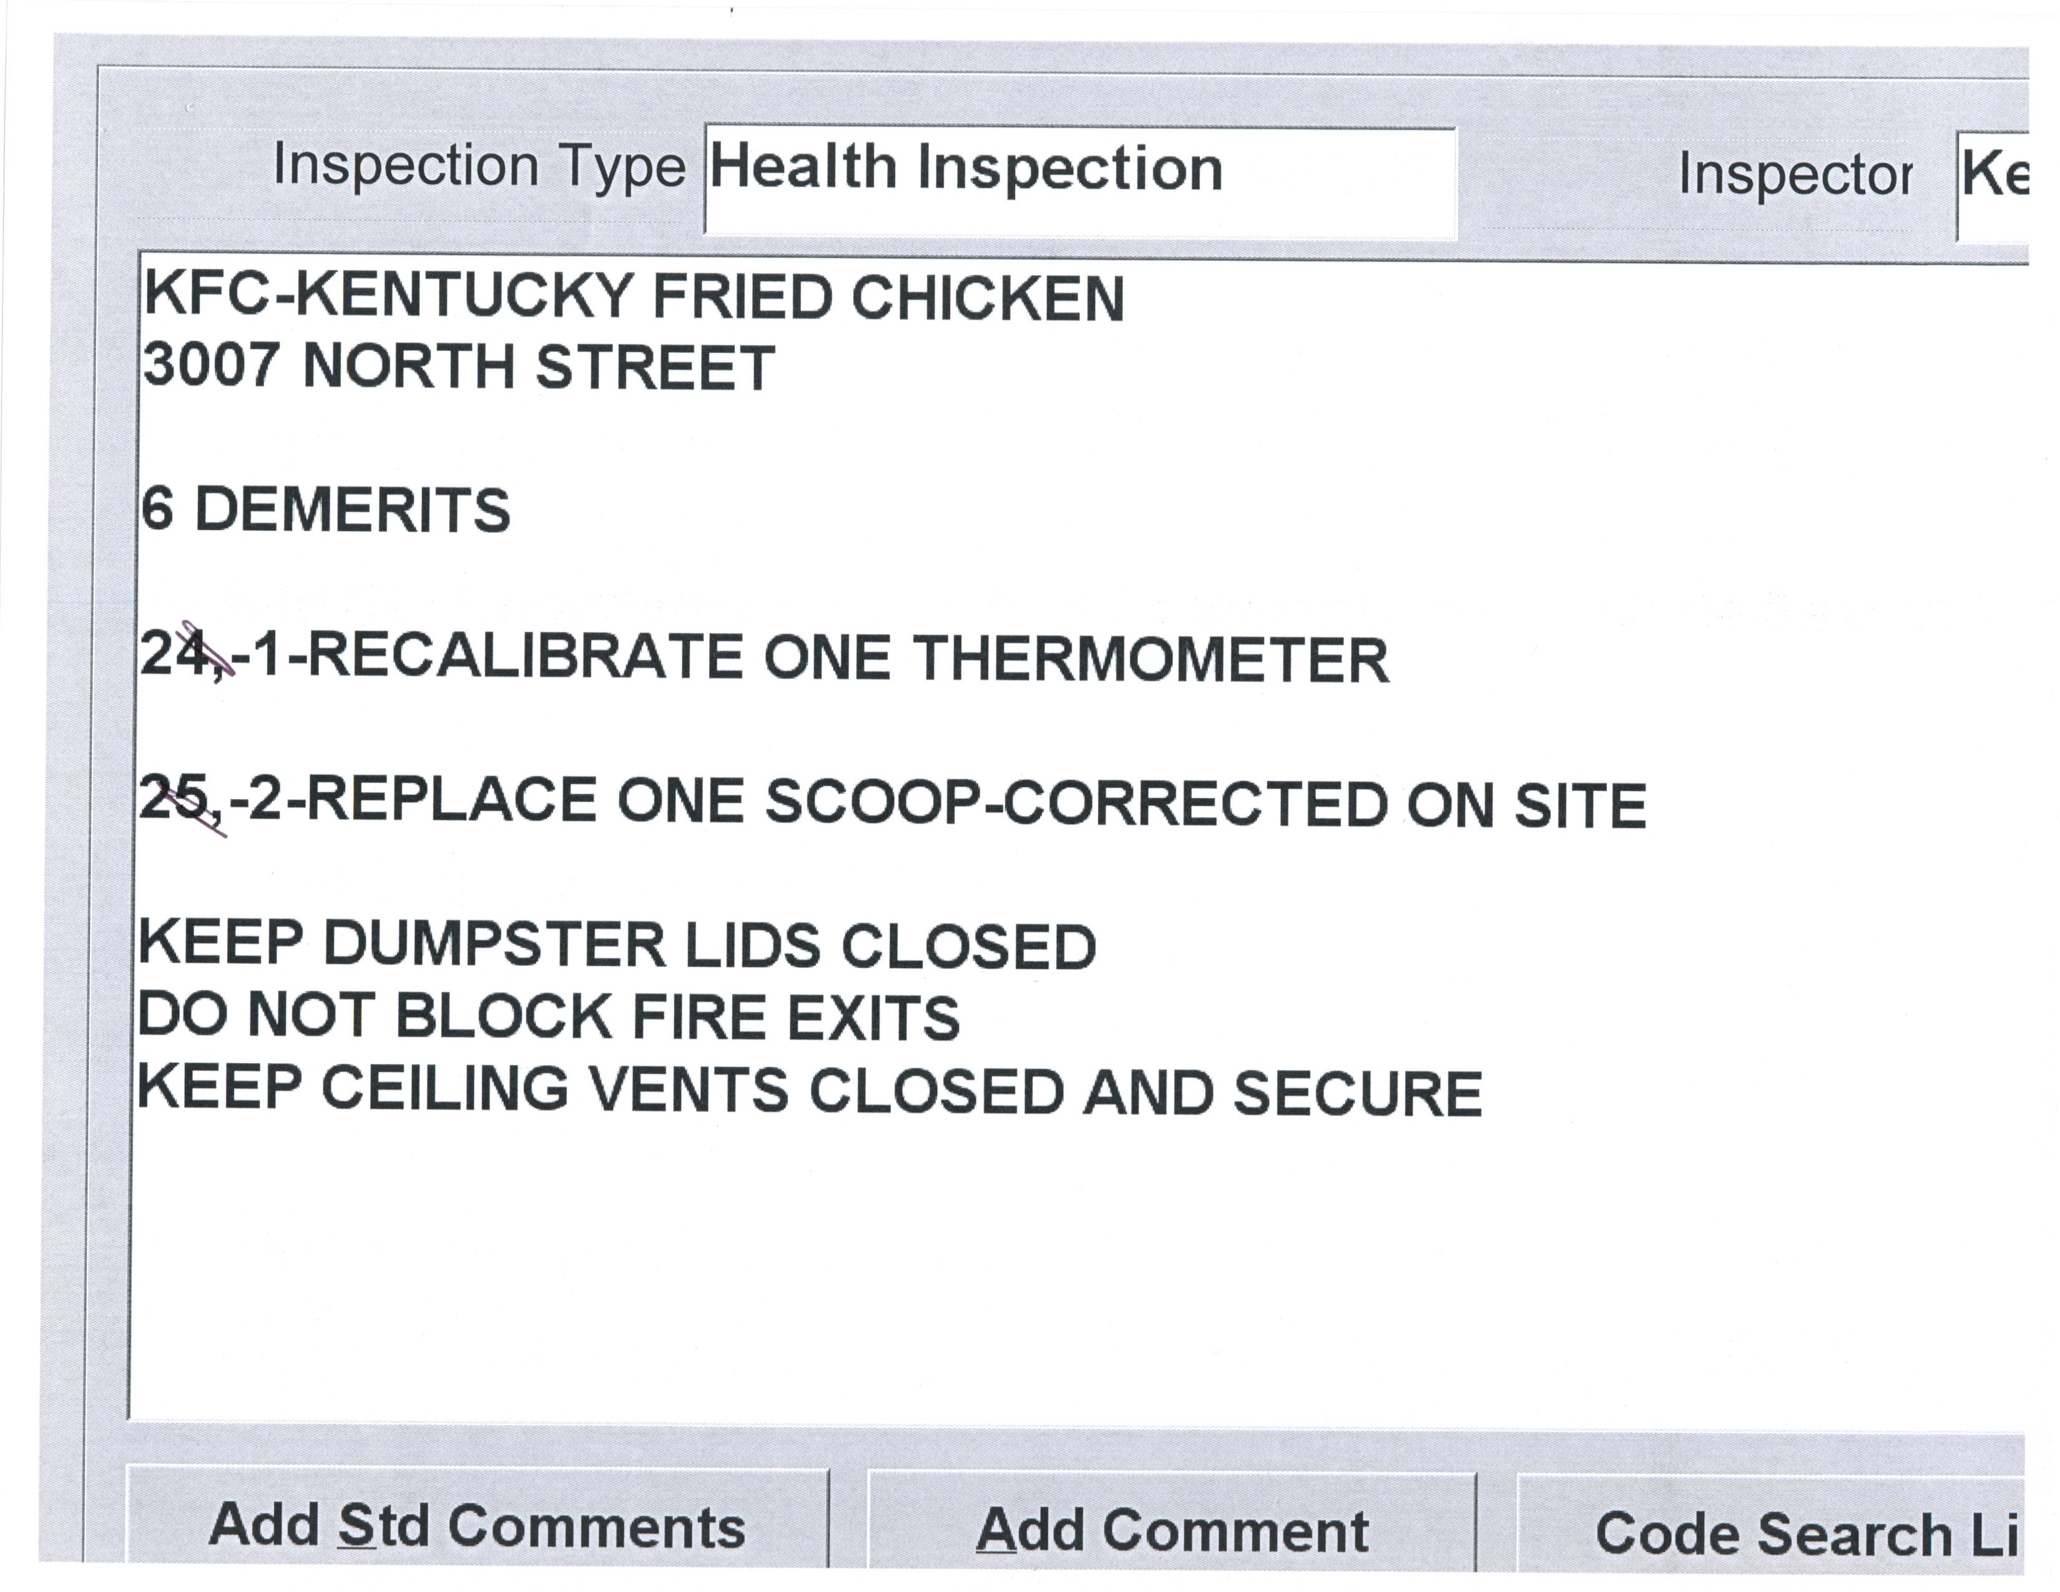Viewport: 2060px width, 1592px height.
Task: Click the KFC-KENTUCKY FRIED CHICKEN line
Action: [634, 298]
